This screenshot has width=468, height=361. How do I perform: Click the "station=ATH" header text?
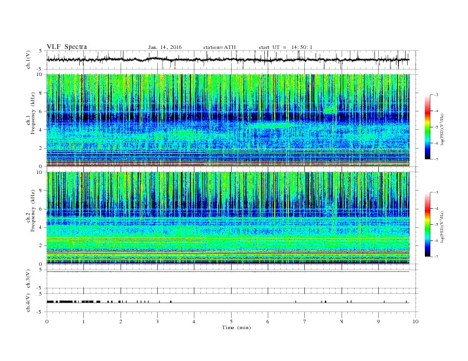click(219, 47)
